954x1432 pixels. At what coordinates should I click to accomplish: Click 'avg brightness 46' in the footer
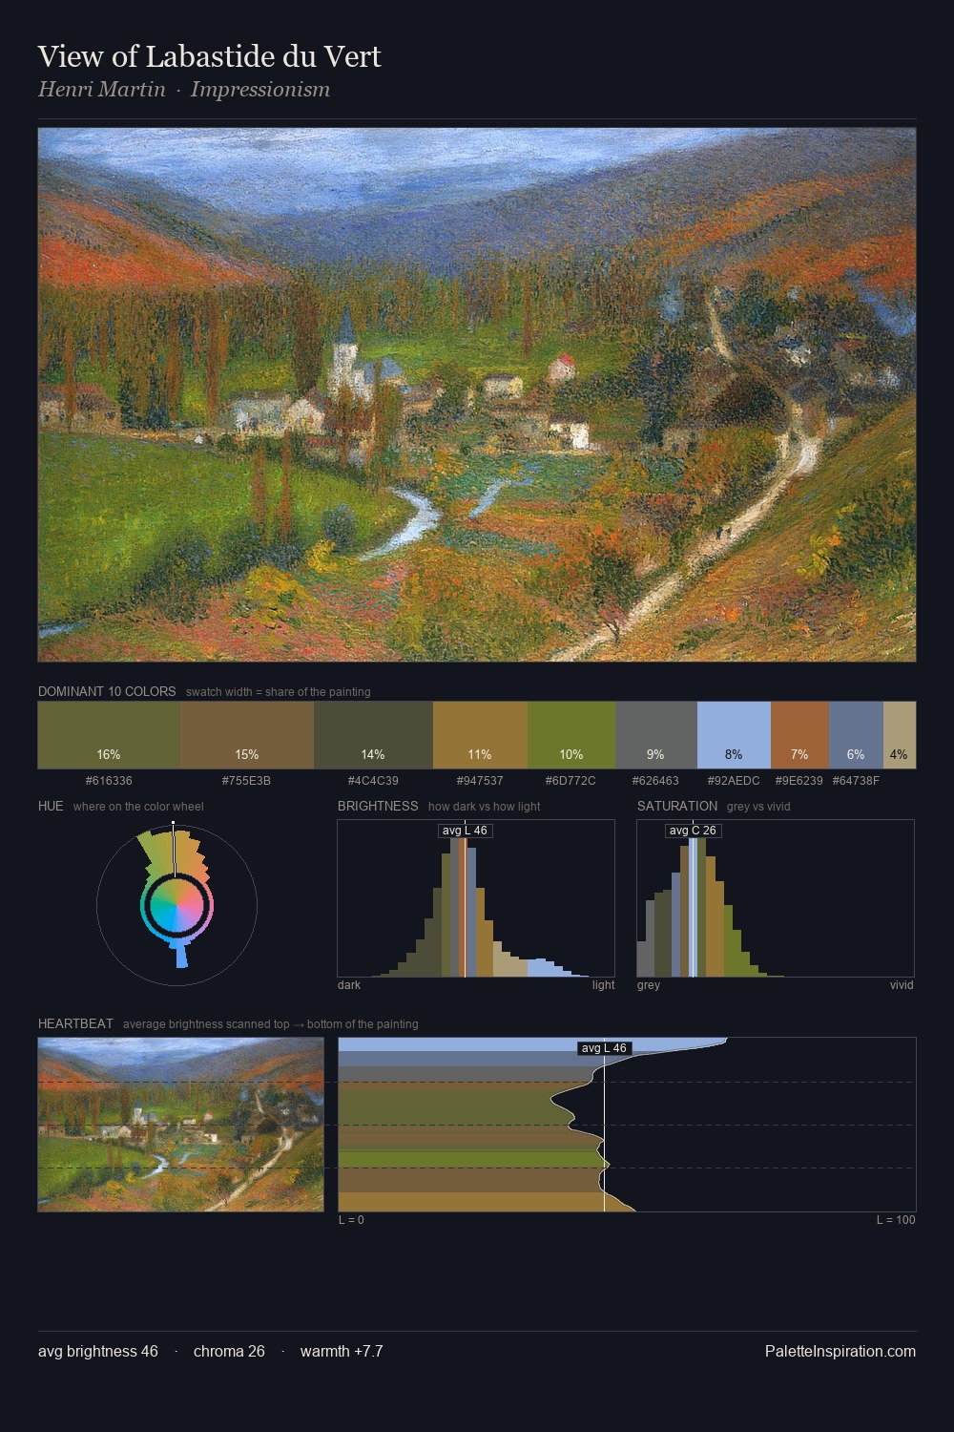tap(98, 1351)
